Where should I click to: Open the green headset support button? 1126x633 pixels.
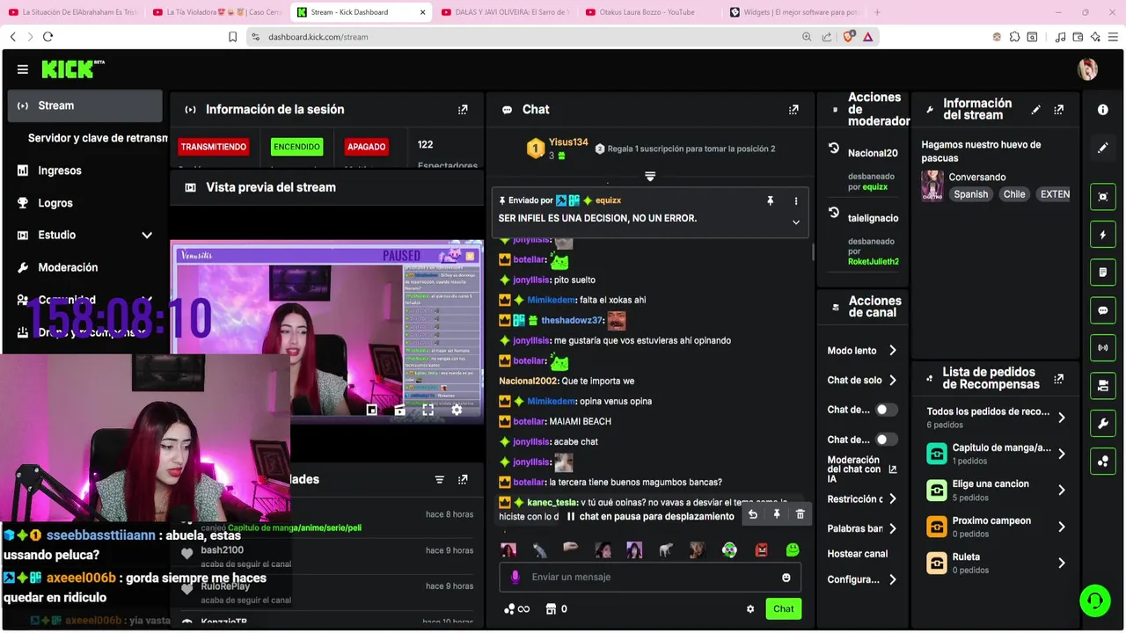[1095, 600]
